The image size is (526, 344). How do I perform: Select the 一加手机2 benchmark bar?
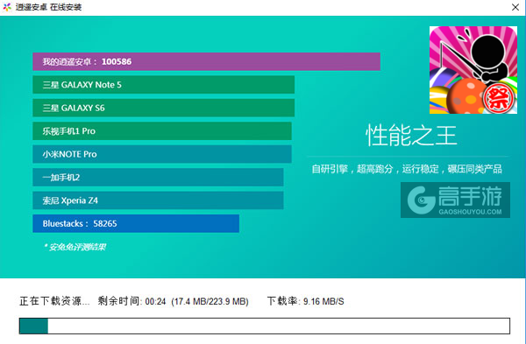(158, 177)
